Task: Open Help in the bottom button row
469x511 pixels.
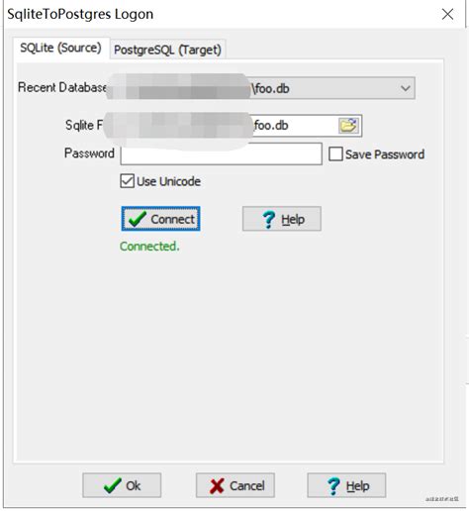Action: pyautogui.click(x=346, y=485)
